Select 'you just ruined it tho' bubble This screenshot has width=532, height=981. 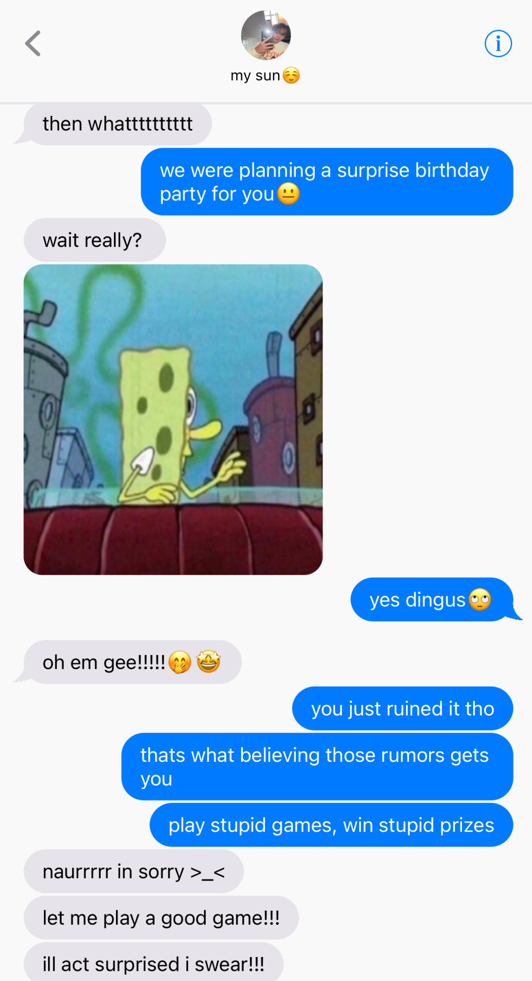[x=403, y=709]
